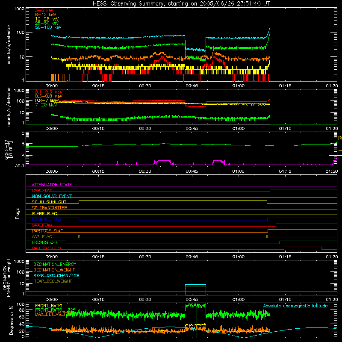Click the FRONTS_OFF flag label
The image size is (342, 342).
click(x=45, y=242)
